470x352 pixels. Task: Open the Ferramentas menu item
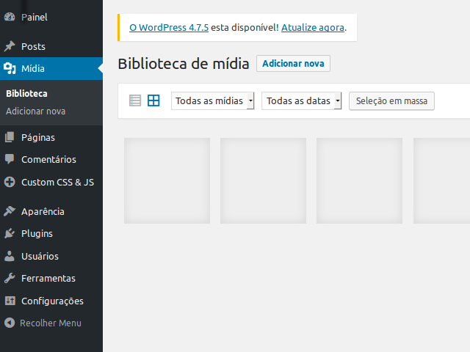[51, 279]
